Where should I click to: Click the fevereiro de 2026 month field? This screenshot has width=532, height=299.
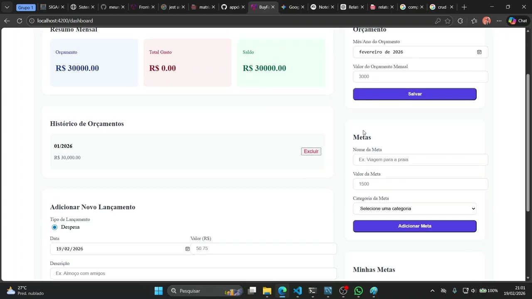tap(420, 52)
